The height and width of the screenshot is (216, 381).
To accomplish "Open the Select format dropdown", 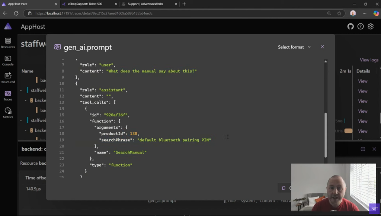I will coord(294,47).
